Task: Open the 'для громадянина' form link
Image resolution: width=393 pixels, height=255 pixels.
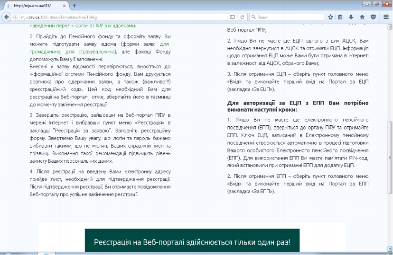Action: 100,48
